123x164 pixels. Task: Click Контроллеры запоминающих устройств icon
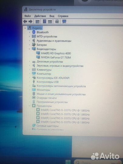[34, 86]
